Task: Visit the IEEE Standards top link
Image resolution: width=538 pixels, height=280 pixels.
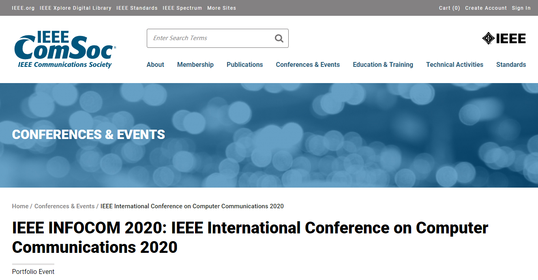Action: [137, 8]
